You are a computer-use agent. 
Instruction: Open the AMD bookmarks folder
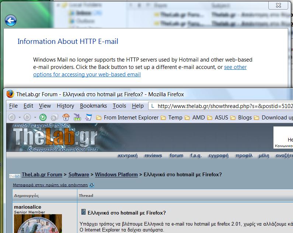(x=195, y=118)
